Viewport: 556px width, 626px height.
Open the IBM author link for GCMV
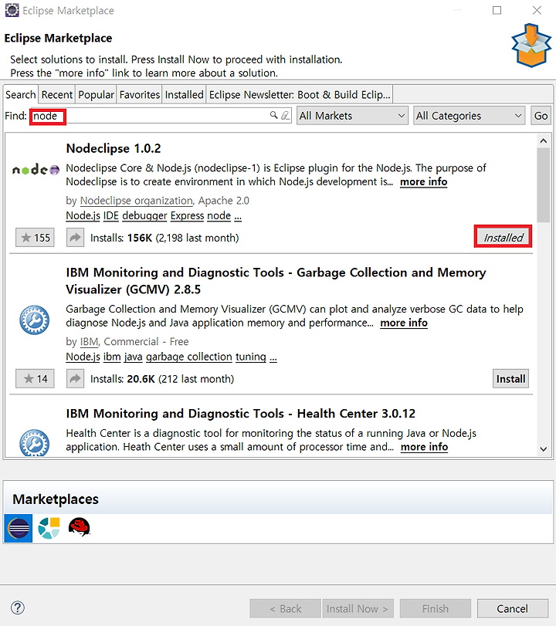click(89, 342)
